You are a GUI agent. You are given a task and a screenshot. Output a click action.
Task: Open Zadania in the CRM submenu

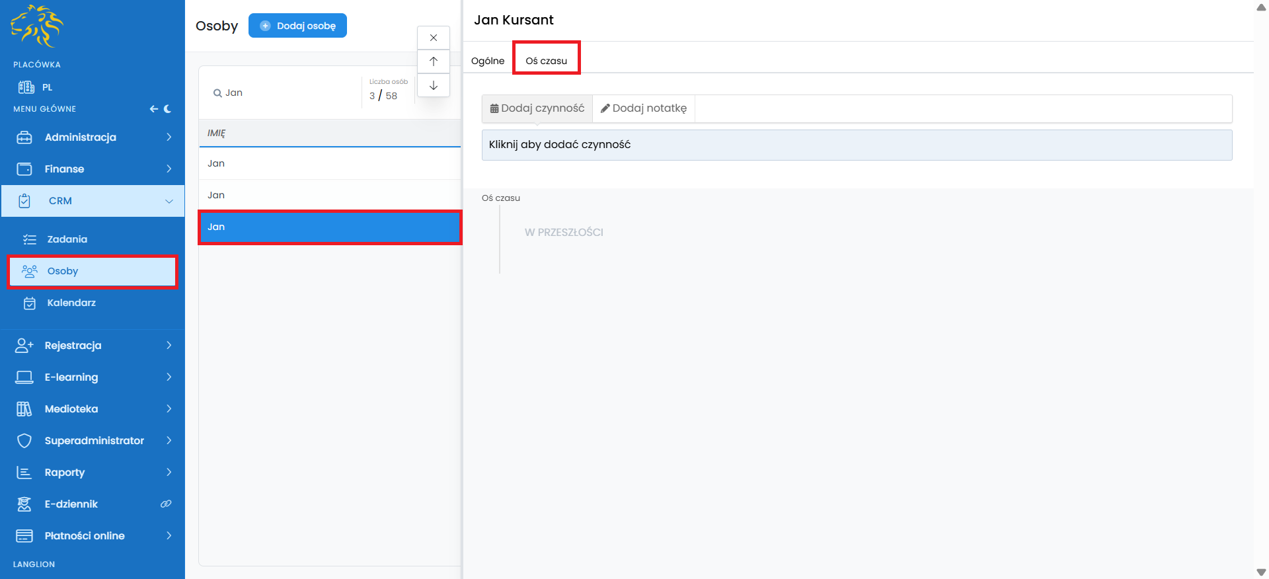[x=67, y=239]
